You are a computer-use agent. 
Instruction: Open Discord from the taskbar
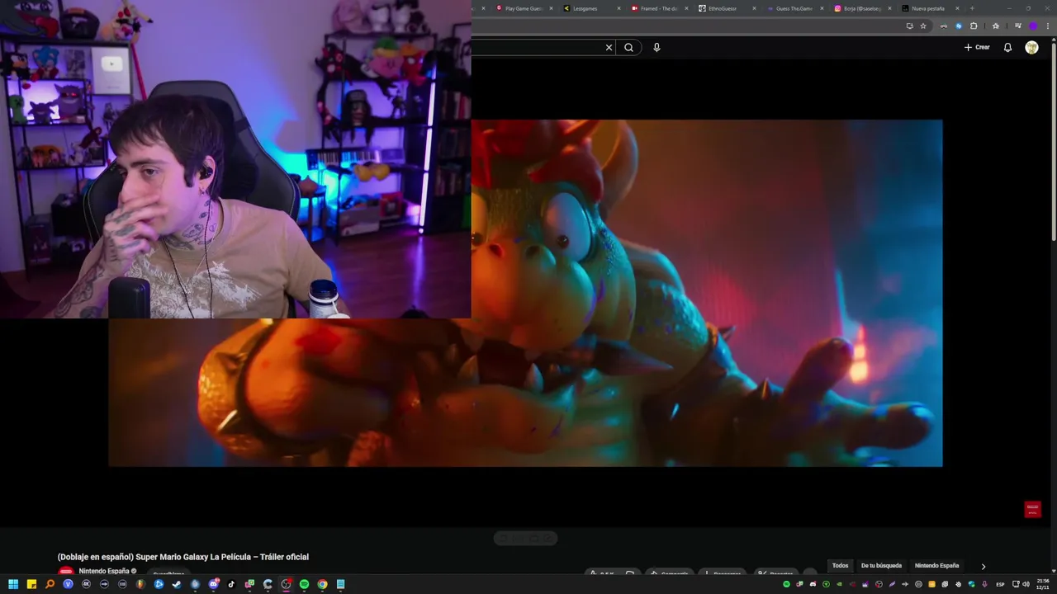213,584
